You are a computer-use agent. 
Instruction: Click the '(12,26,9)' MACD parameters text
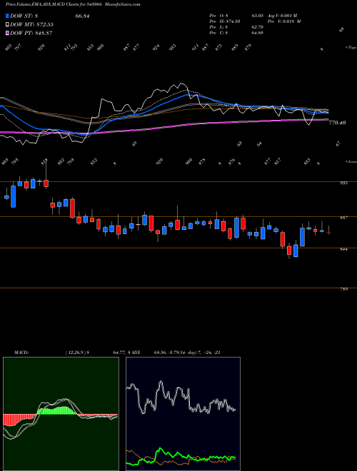click(76, 353)
